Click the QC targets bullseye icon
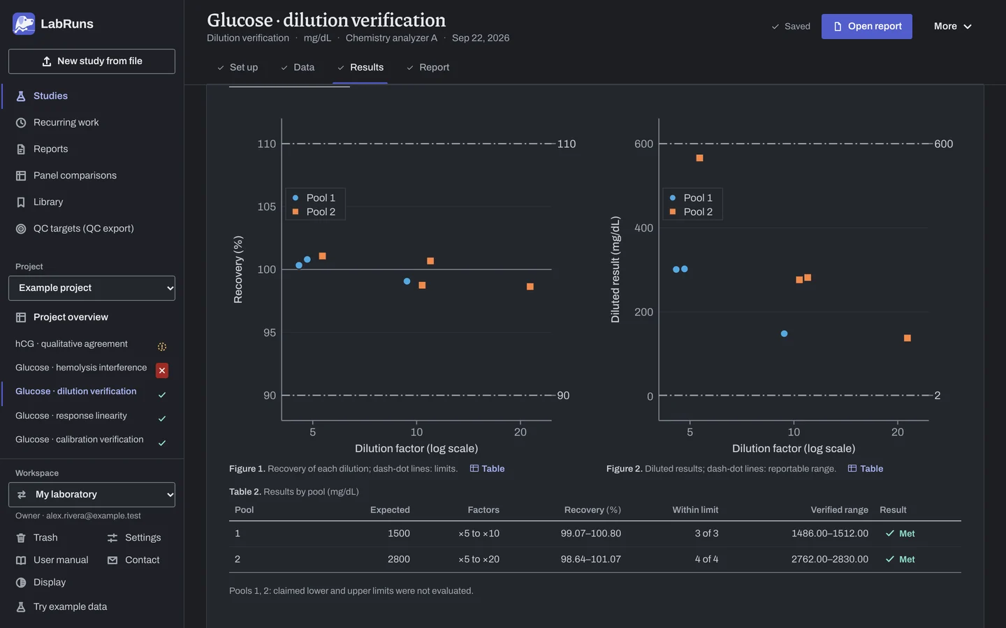Viewport: 1006px width, 628px height. coord(21,229)
